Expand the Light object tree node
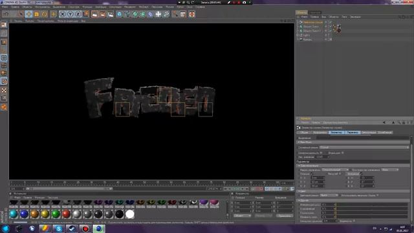This screenshot has height=233, width=414. [298, 35]
